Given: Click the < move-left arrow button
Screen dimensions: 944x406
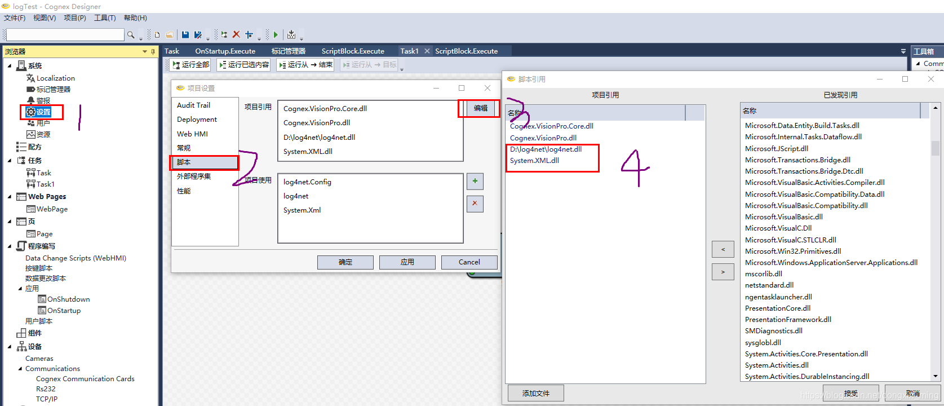Looking at the screenshot, I should pos(723,249).
